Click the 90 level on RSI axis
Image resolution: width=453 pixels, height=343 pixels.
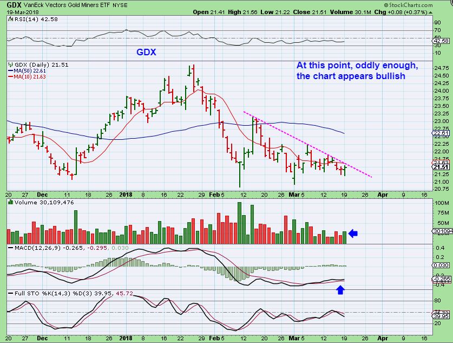437,23
